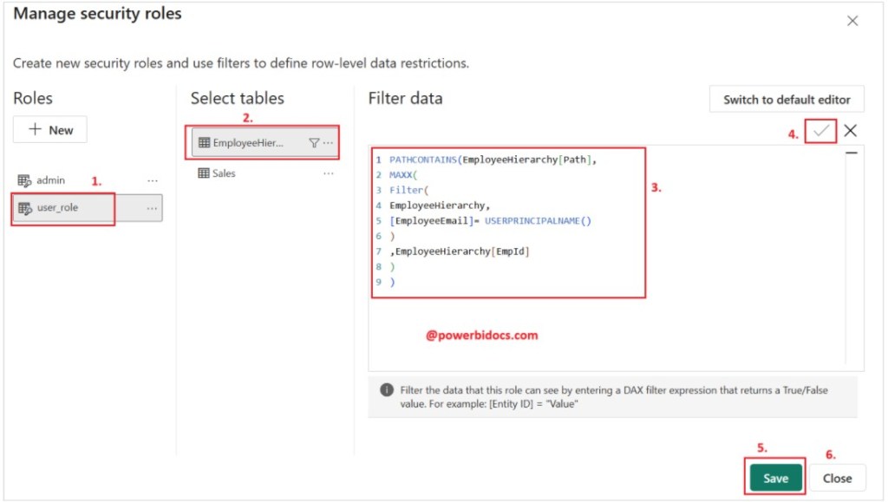
Task: Click the plus icon on the New button
Action: click(x=36, y=129)
